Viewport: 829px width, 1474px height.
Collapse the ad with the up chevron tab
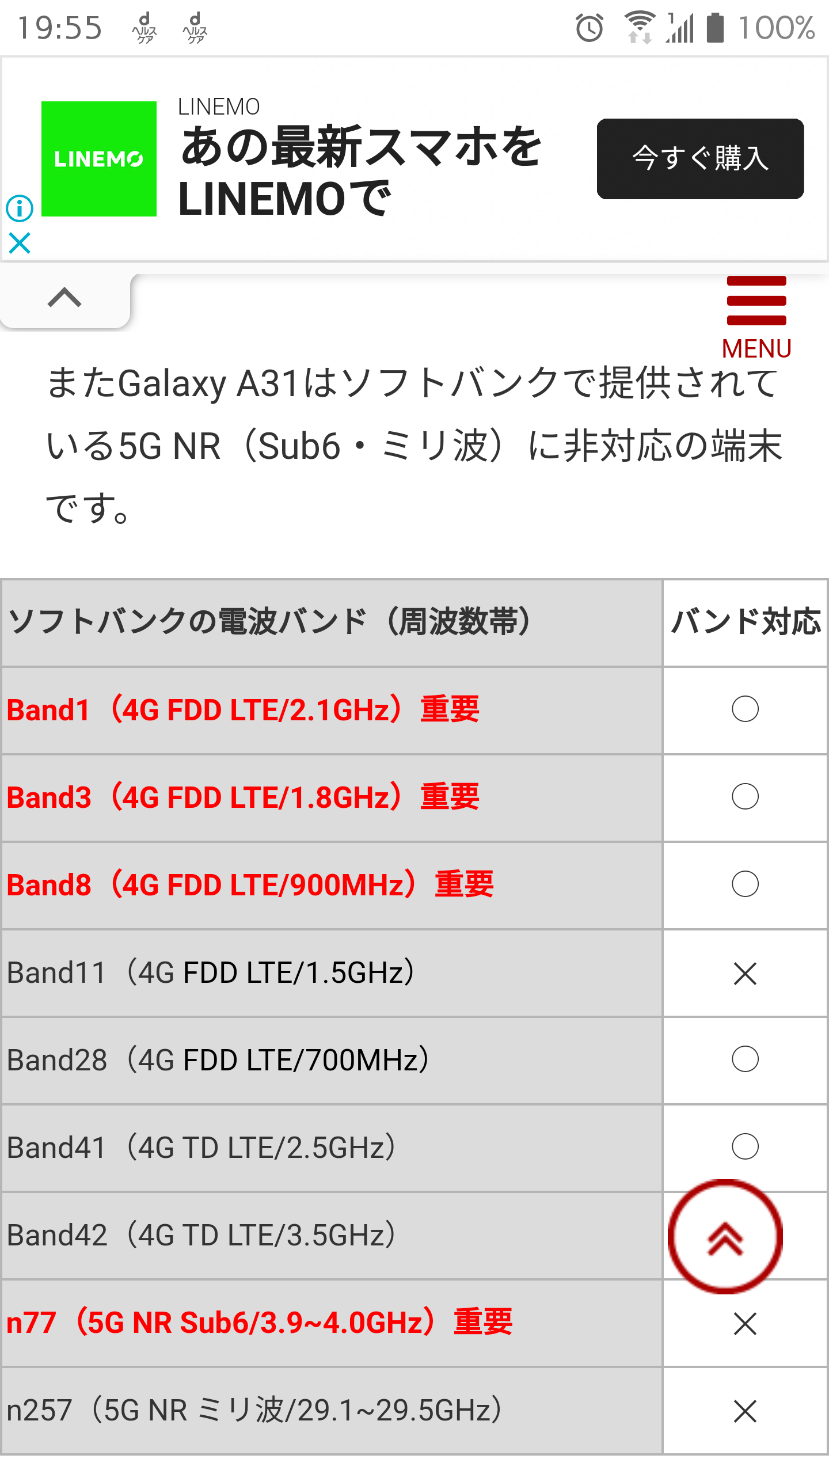tap(64, 298)
